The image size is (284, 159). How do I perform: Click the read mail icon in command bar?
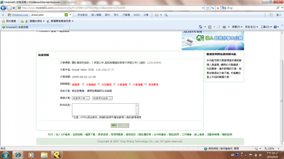point(219,27)
